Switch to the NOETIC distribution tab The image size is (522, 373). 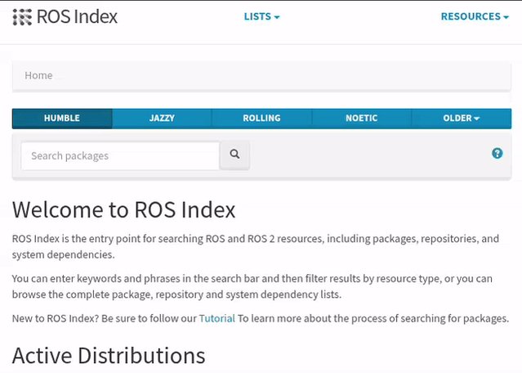362,119
